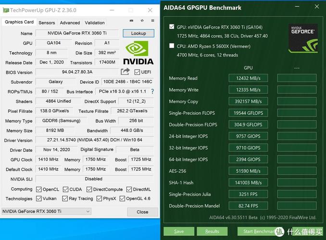The width and height of the screenshot is (326, 240).
Task: Toggle the OpenCL checkbox
Action: 38,189
